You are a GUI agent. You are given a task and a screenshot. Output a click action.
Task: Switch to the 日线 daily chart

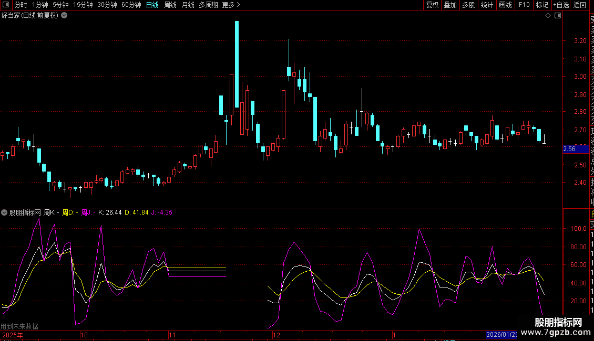[x=152, y=5]
